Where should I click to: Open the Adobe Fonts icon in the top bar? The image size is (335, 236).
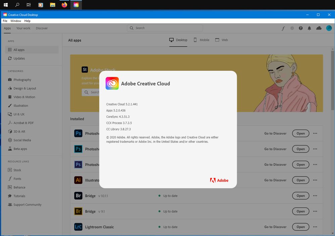[x=283, y=28]
